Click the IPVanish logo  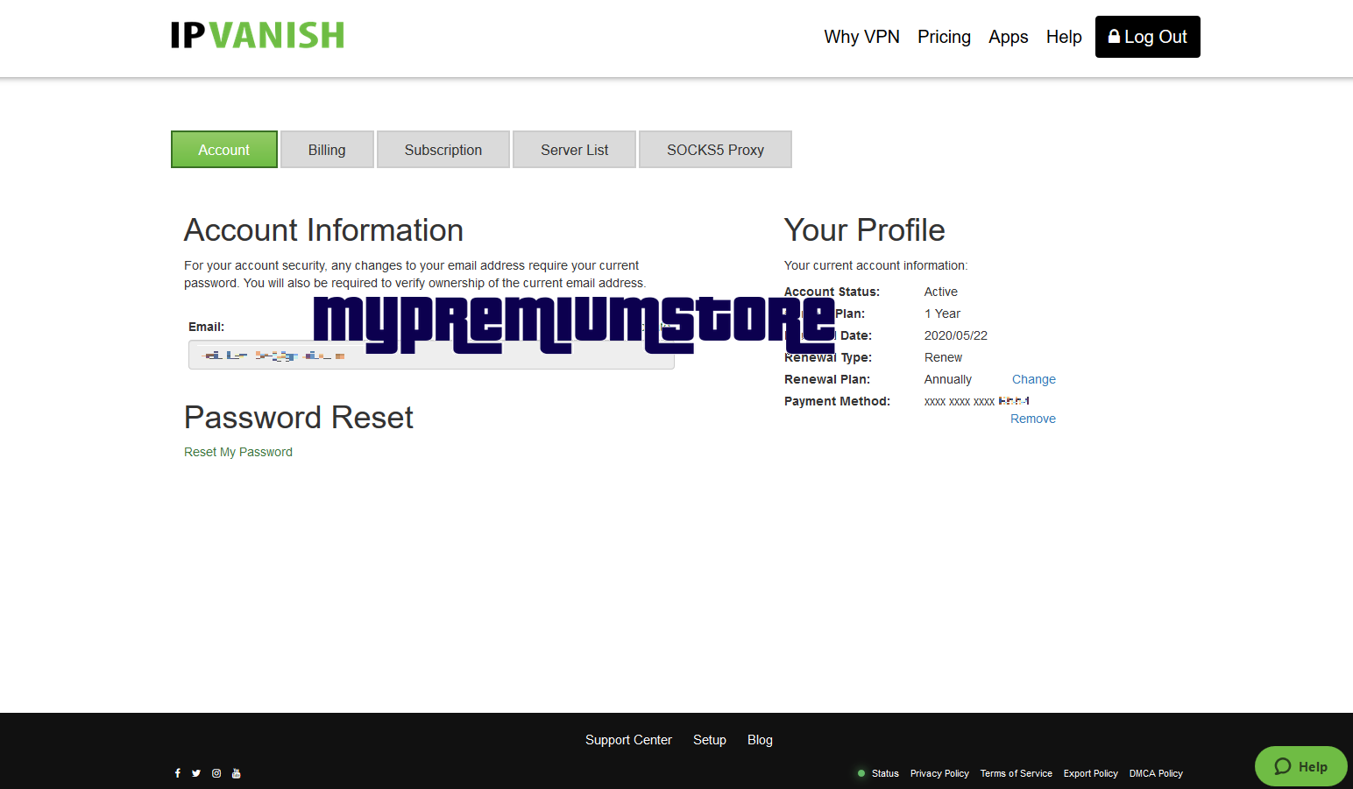click(258, 35)
